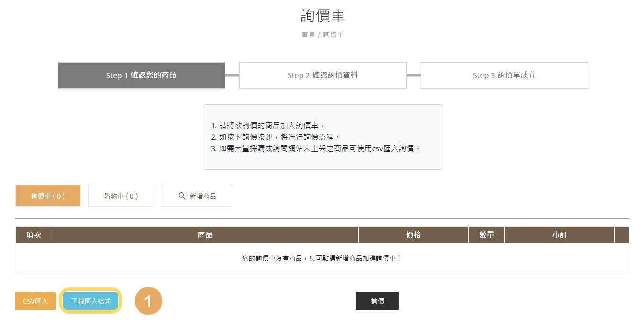Screen dimensions: 644x328
Task: Click the CSV匯入 import button
Action: tap(35, 301)
